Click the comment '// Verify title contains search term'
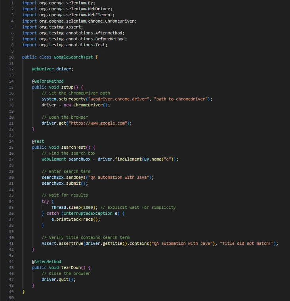Viewport: 290px width, 301px height. (86, 238)
